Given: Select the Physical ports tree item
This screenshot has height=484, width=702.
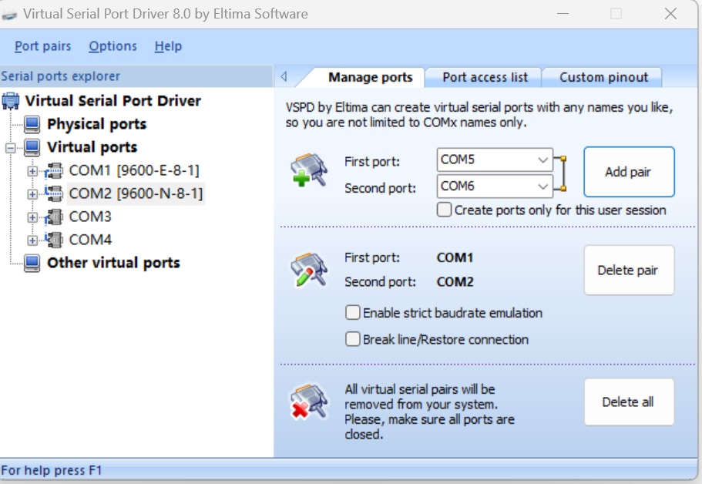Looking at the screenshot, I should (96, 124).
